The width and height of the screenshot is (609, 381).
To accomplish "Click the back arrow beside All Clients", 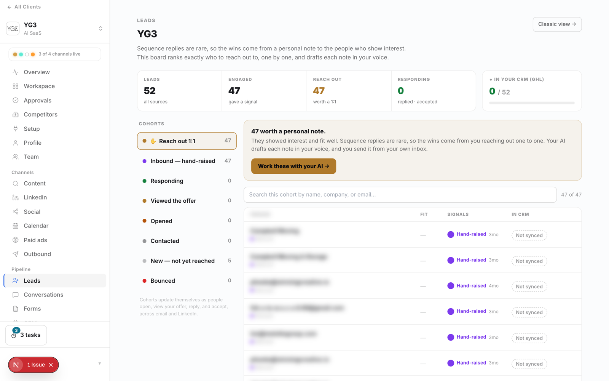I will point(9,7).
